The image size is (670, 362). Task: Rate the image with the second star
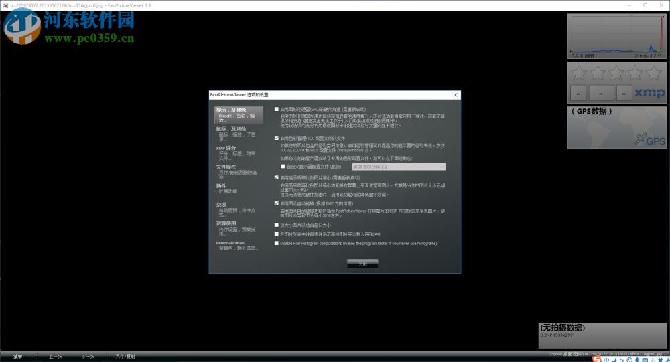(598, 73)
